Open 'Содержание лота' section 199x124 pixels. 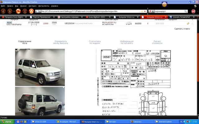25,42
